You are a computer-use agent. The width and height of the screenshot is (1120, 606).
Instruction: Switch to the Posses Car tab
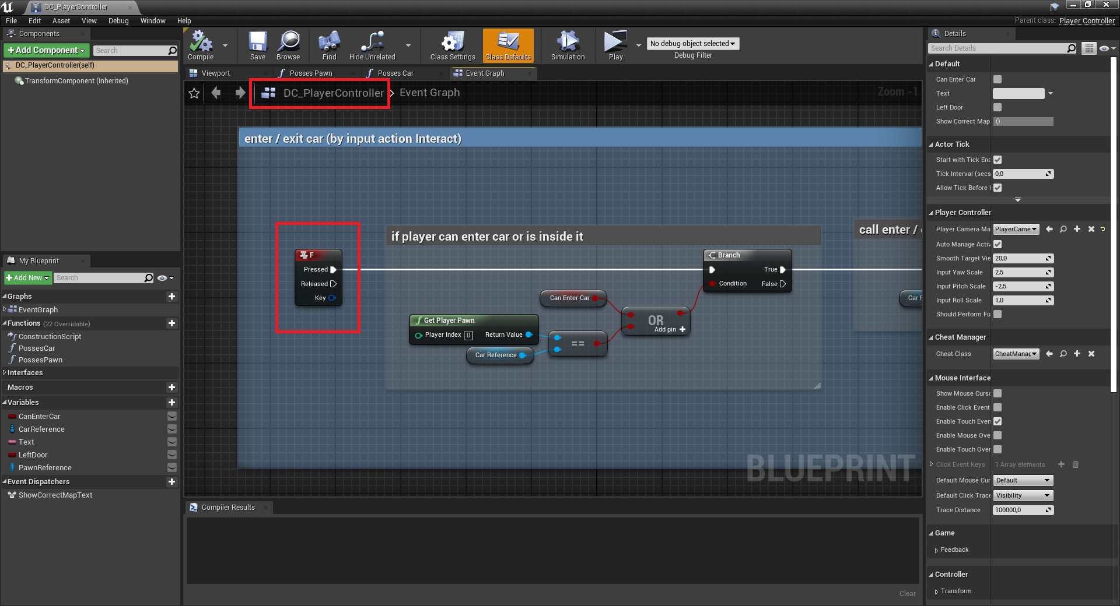pyautogui.click(x=395, y=73)
